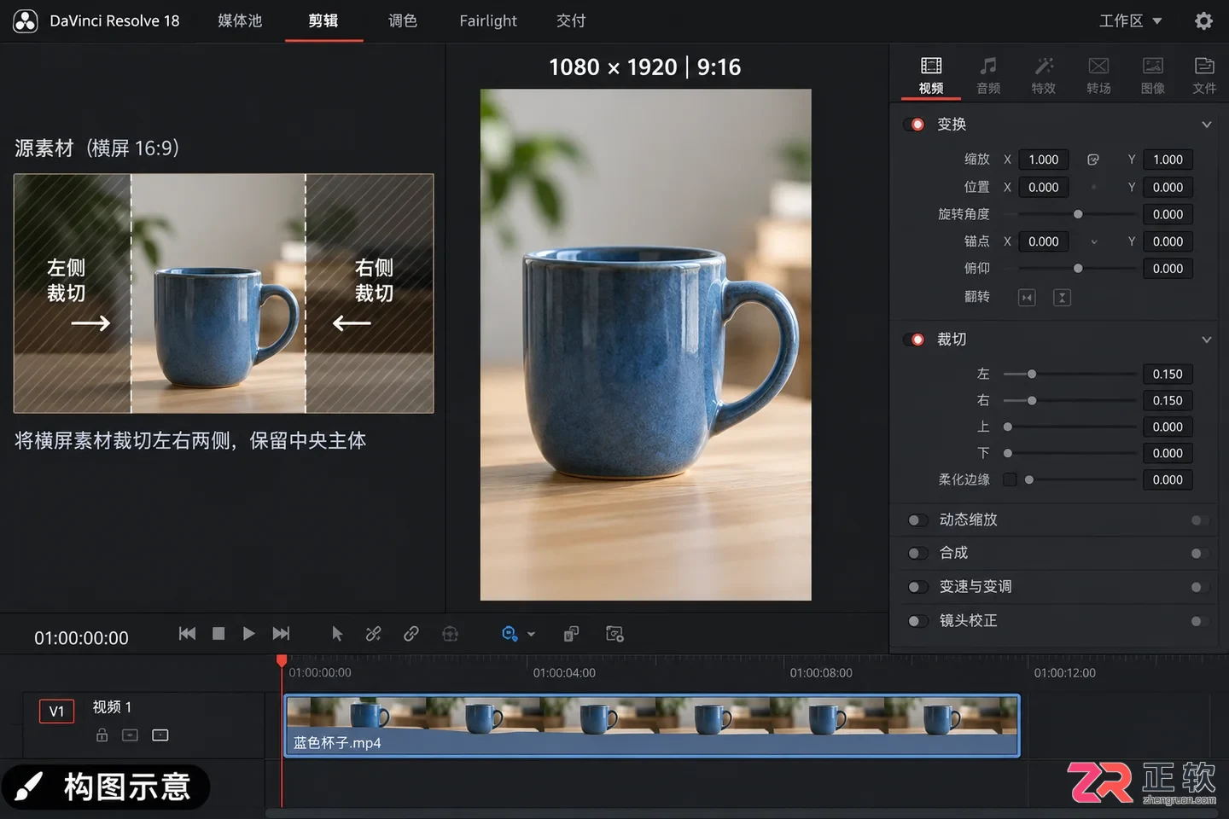Collapse the 变换 section with its chevron
This screenshot has width=1229, height=819.
point(1207,125)
